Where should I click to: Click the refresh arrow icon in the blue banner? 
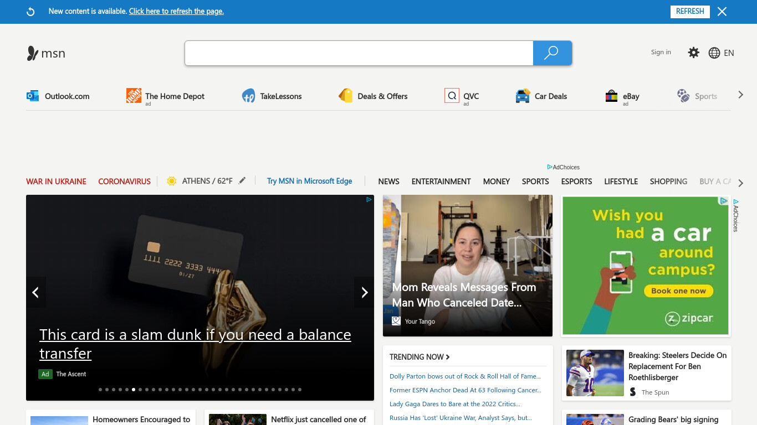click(31, 12)
